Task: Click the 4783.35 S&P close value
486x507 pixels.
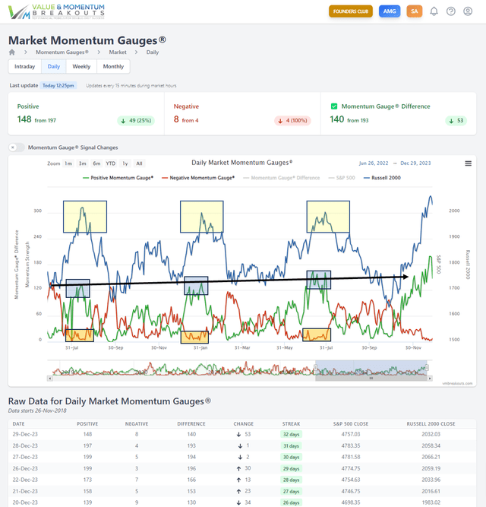Action: point(351,446)
